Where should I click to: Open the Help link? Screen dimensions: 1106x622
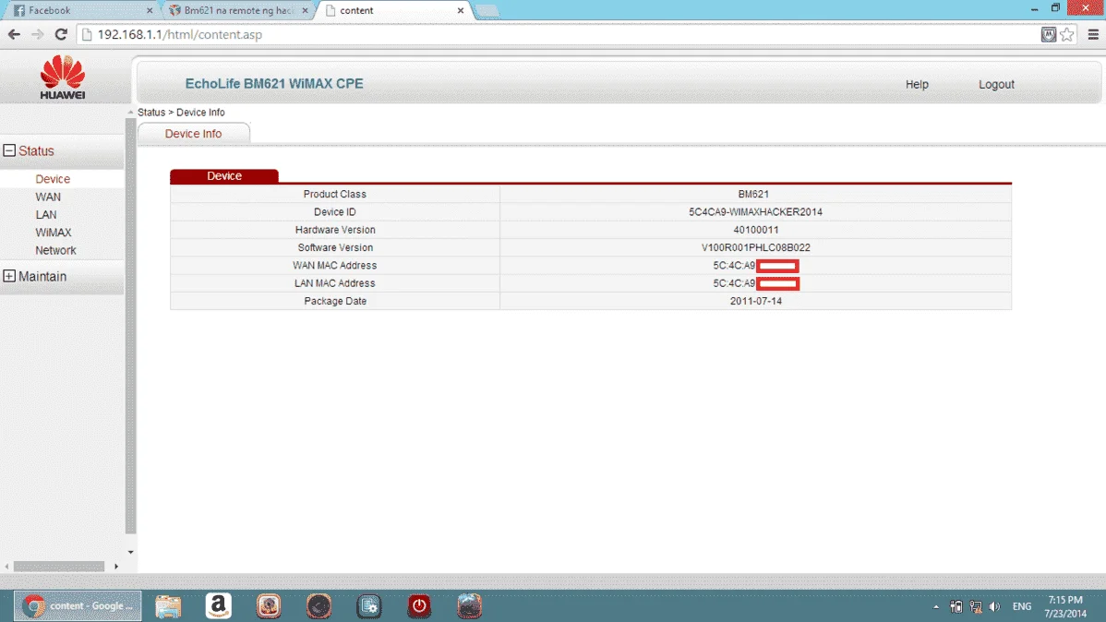917,84
